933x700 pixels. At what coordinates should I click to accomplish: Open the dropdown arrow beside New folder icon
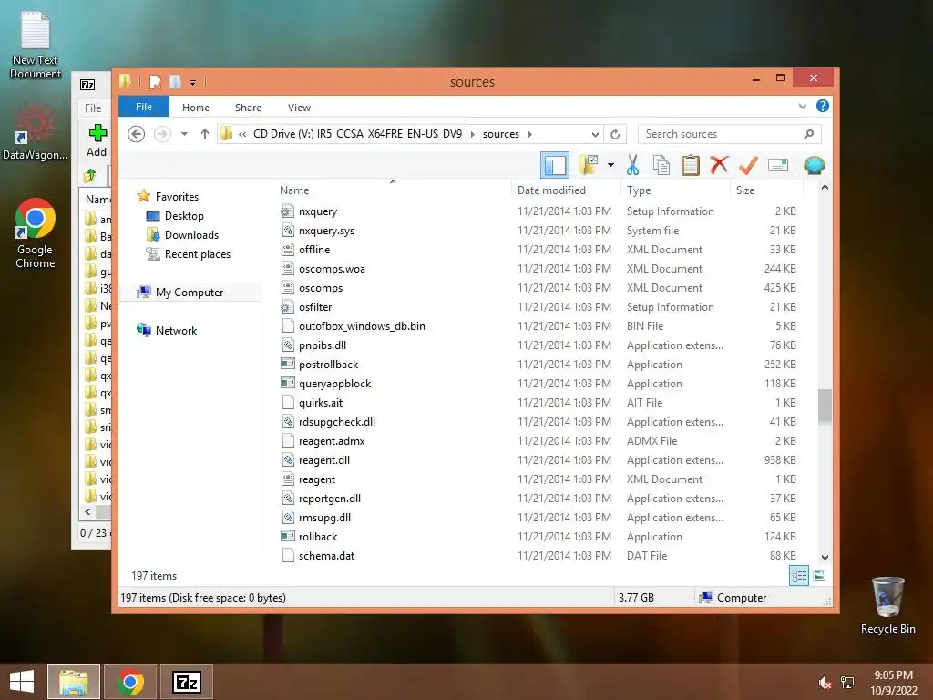coord(610,165)
